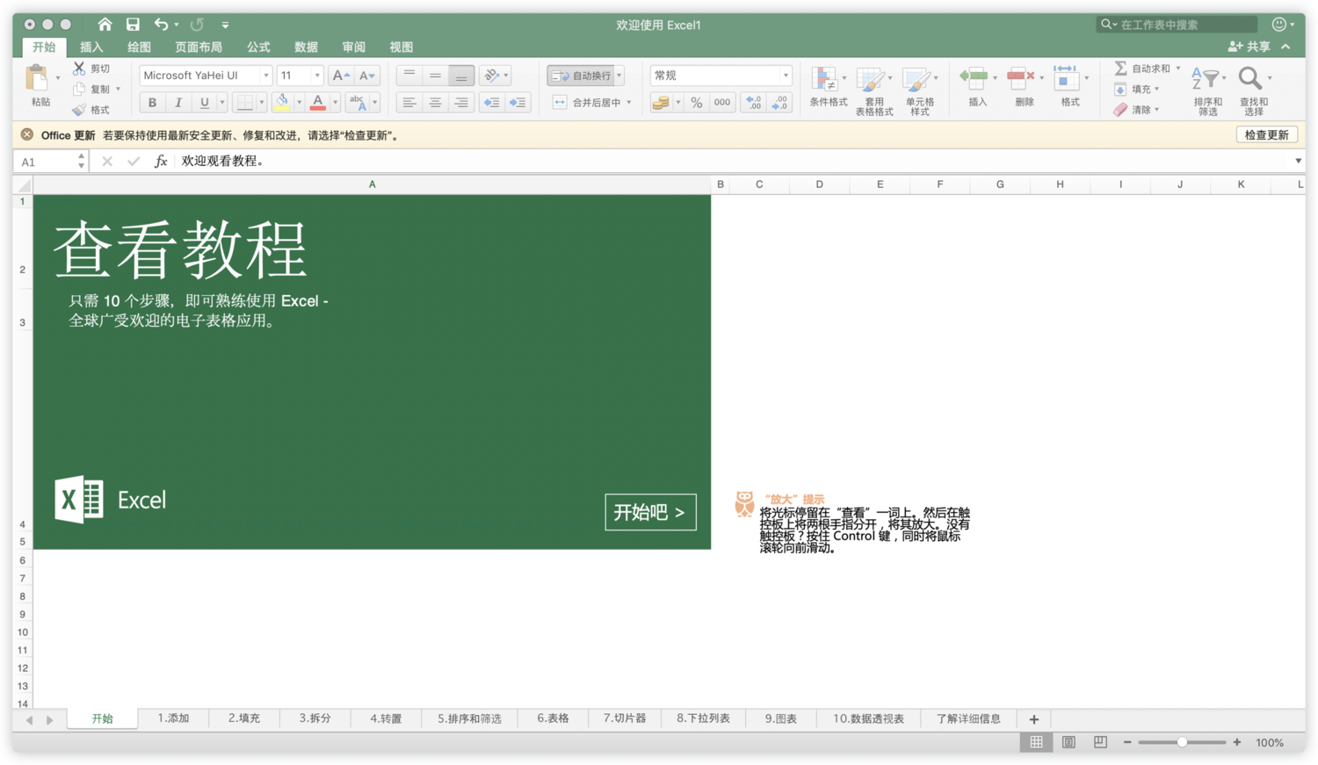Decrease font size with smaller A
This screenshot has height=765, width=1318.
point(367,76)
